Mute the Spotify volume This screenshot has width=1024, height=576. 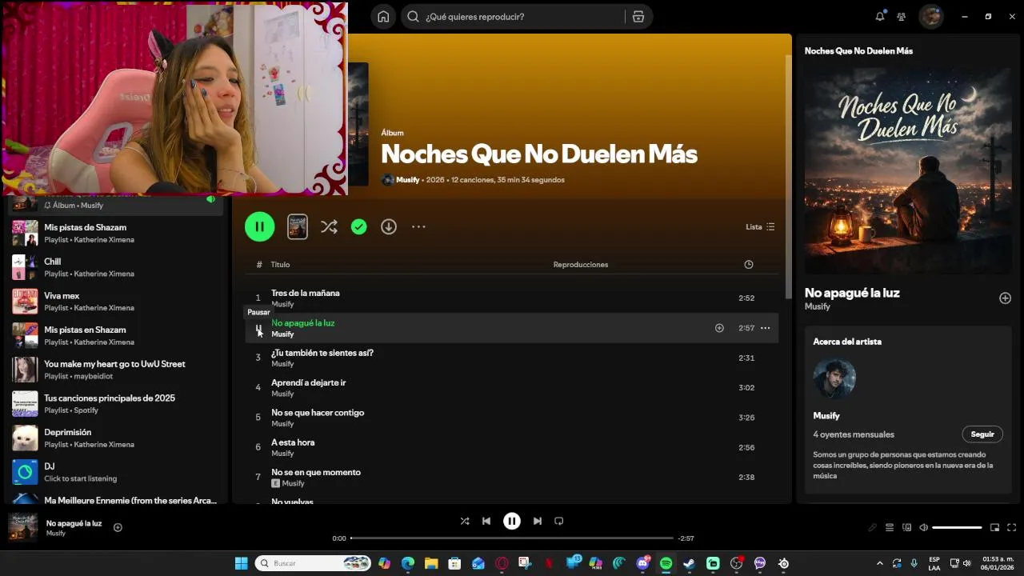click(923, 527)
